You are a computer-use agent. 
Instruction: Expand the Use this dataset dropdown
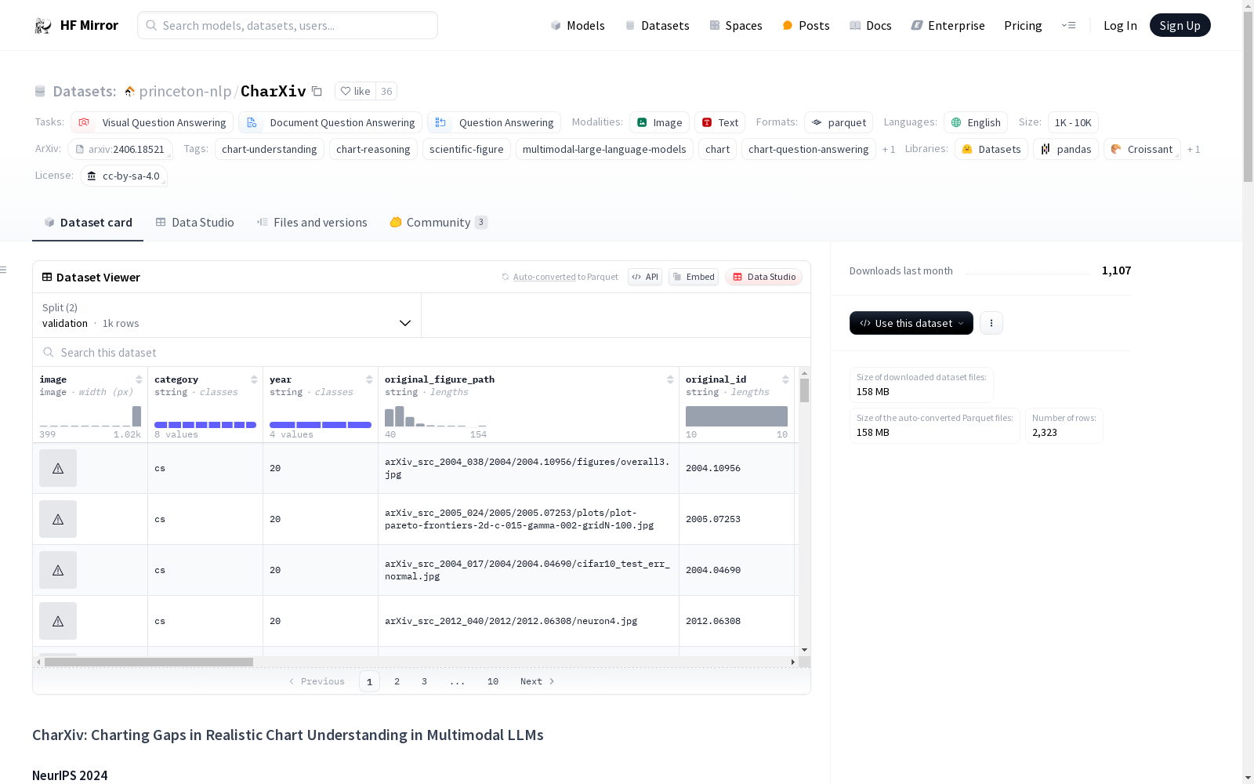click(x=911, y=323)
